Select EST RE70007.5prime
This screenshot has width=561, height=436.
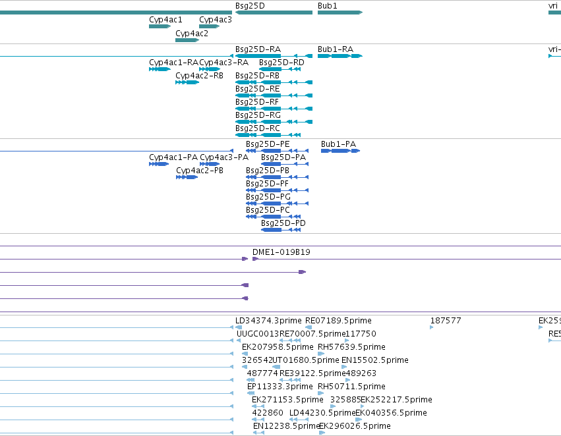coord(290,341)
